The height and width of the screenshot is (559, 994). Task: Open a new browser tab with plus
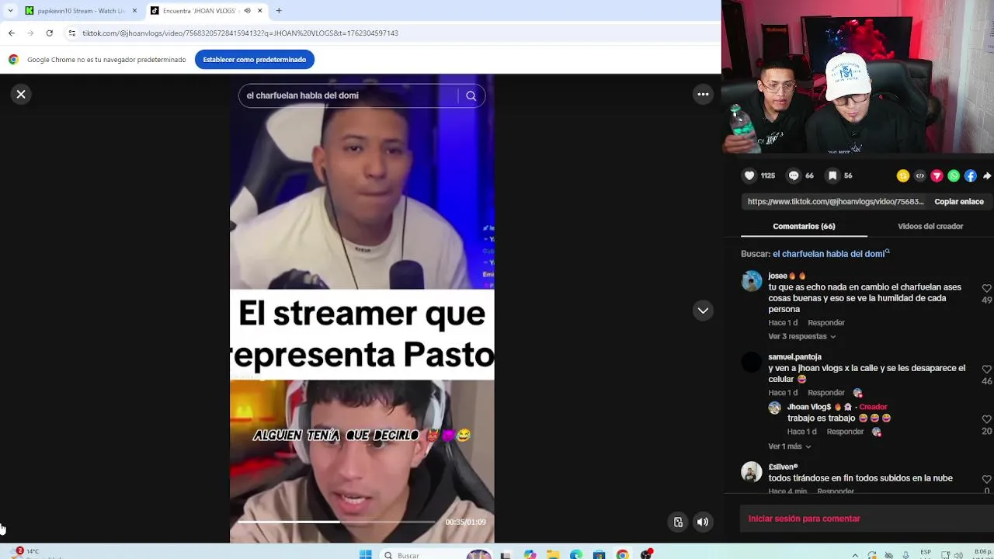279,11
